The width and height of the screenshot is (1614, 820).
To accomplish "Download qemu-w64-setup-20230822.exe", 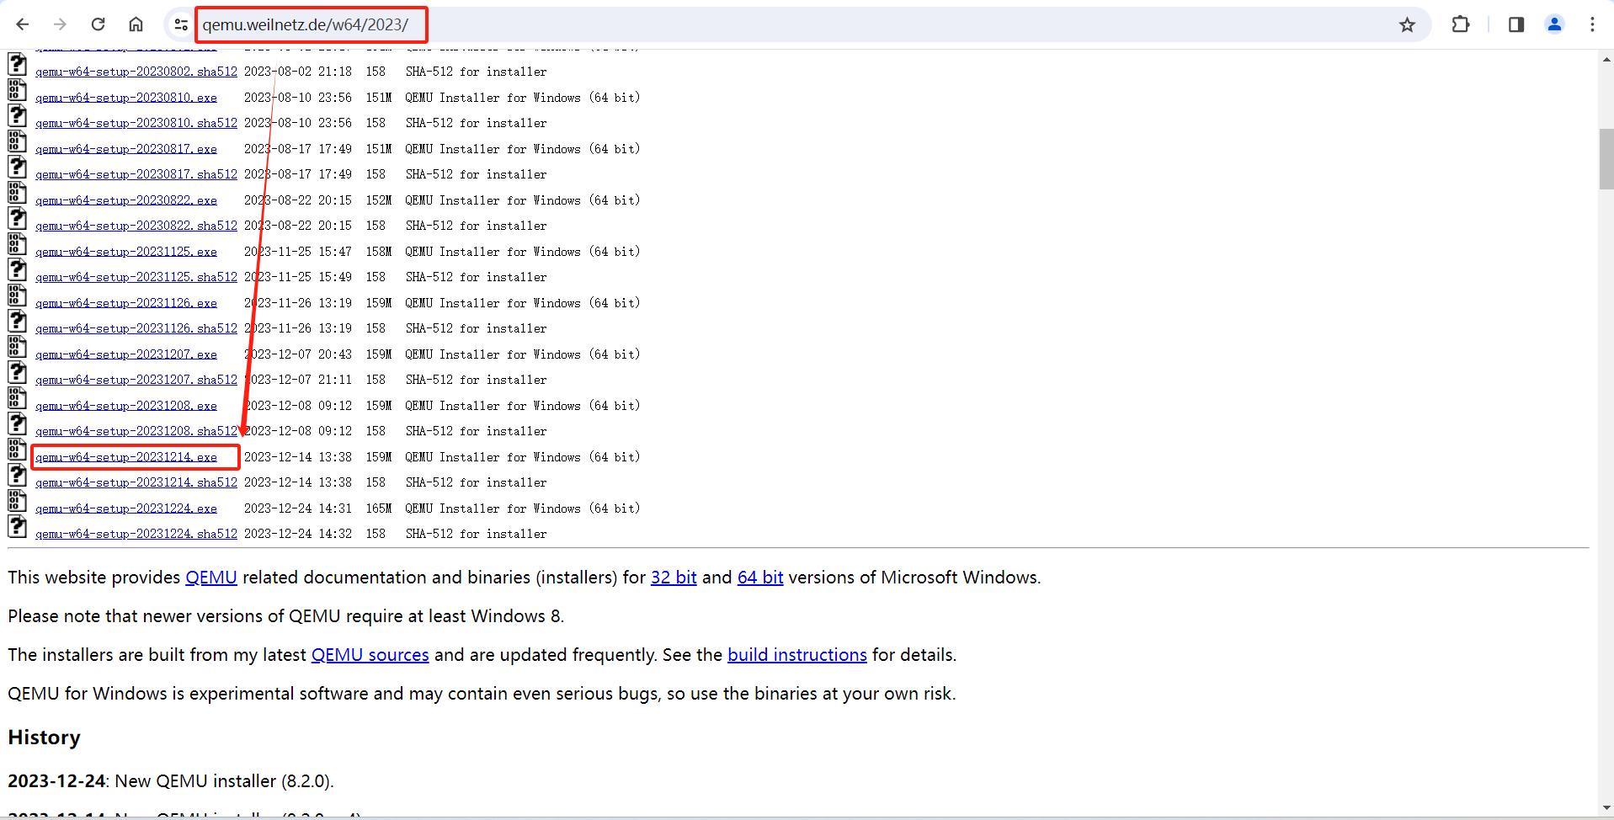I will coord(126,200).
